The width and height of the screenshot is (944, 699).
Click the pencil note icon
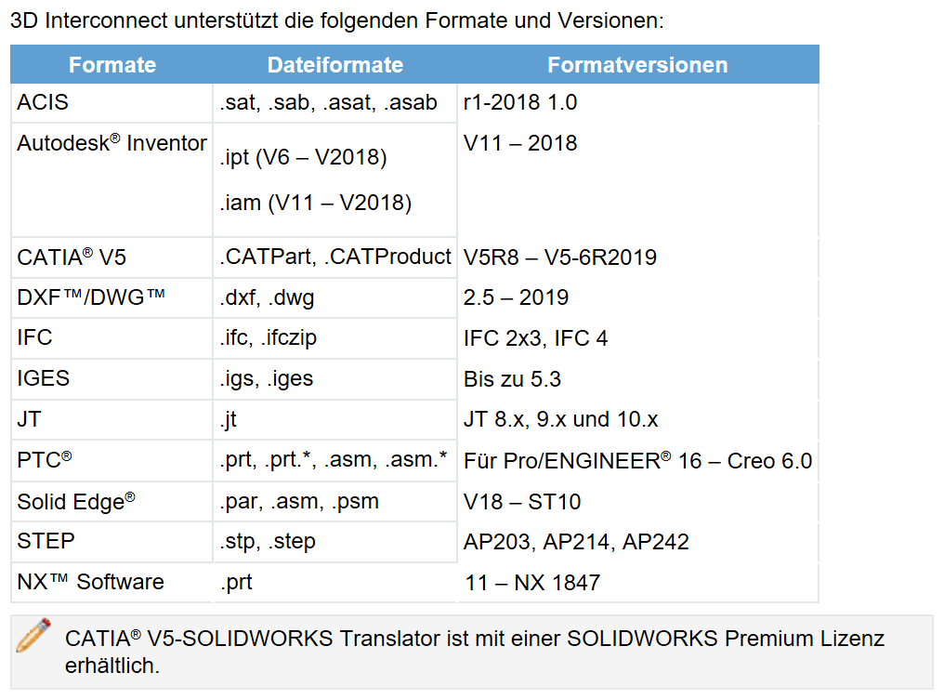[x=33, y=635]
